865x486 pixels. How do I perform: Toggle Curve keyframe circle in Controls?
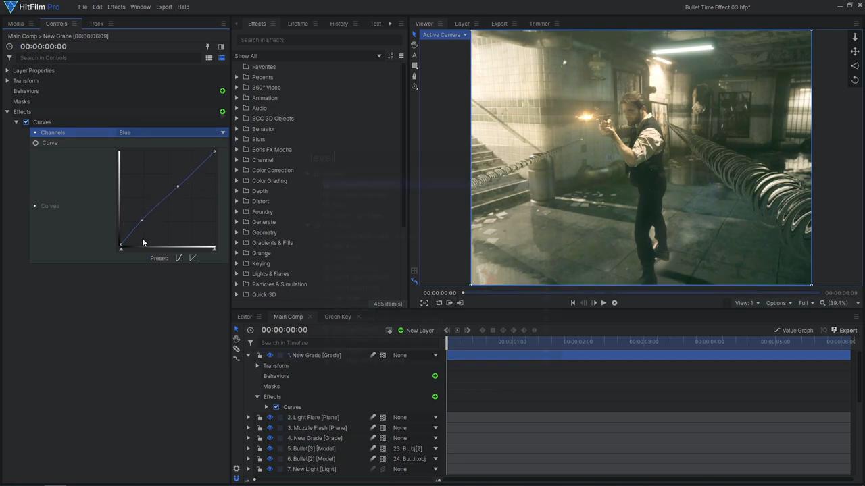click(36, 143)
